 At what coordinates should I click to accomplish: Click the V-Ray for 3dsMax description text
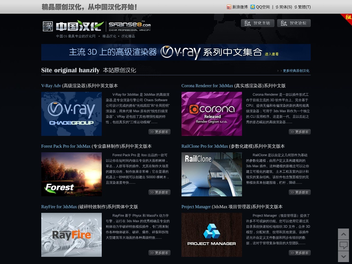coord(138,108)
